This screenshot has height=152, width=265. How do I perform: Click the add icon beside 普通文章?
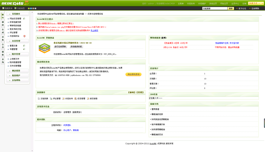[x=24, y=46]
